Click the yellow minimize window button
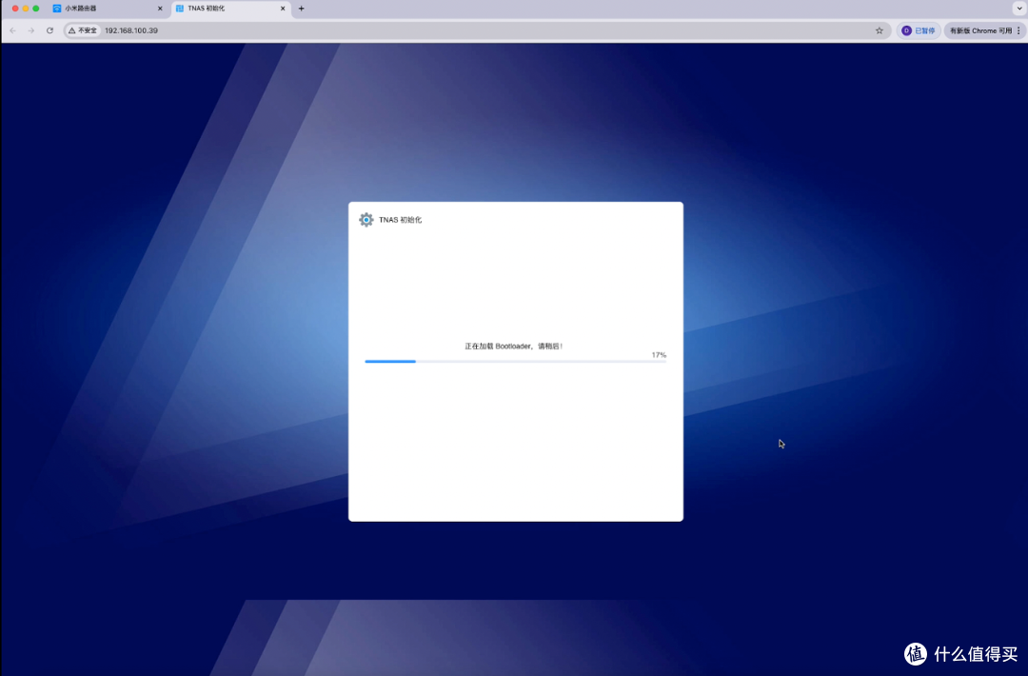Image resolution: width=1028 pixels, height=676 pixels. (26, 9)
